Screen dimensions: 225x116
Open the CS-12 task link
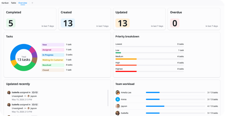[35, 105]
